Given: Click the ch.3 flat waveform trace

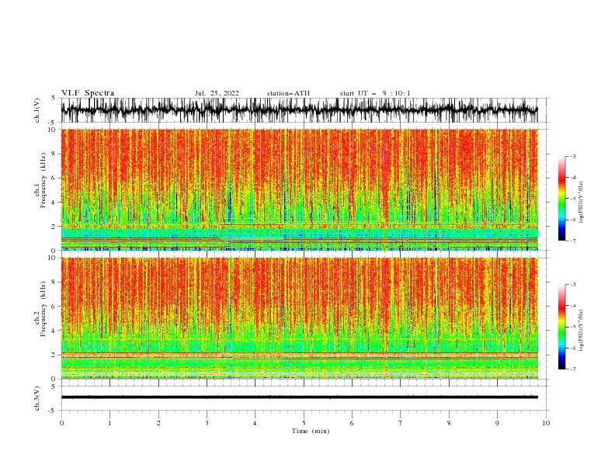Looking at the screenshot, I should pos(299,397).
